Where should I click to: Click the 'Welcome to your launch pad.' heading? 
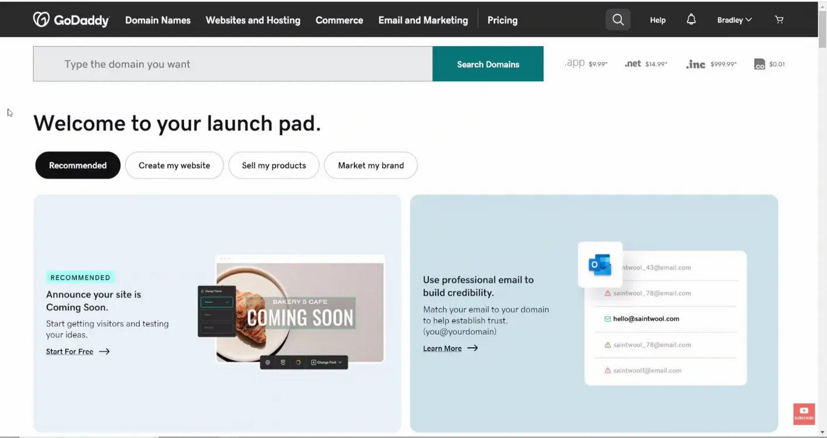click(x=177, y=123)
